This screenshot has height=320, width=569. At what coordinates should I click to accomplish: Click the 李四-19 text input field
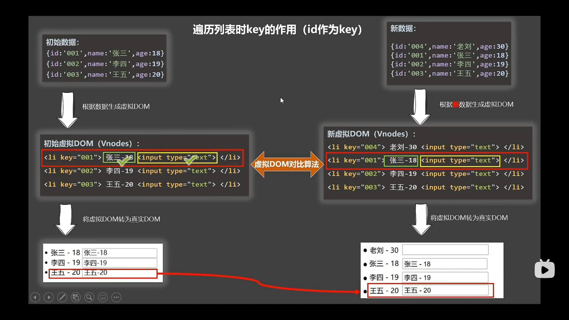(x=119, y=263)
